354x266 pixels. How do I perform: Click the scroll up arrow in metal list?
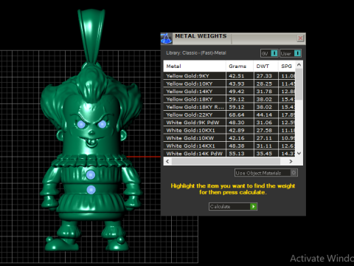click(x=299, y=65)
